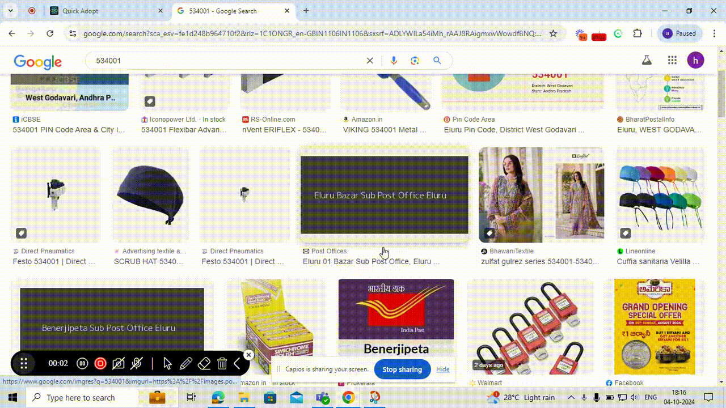726x408 pixels.
Task: Toggle the muted microphone in recorder bar
Action: pos(136,364)
